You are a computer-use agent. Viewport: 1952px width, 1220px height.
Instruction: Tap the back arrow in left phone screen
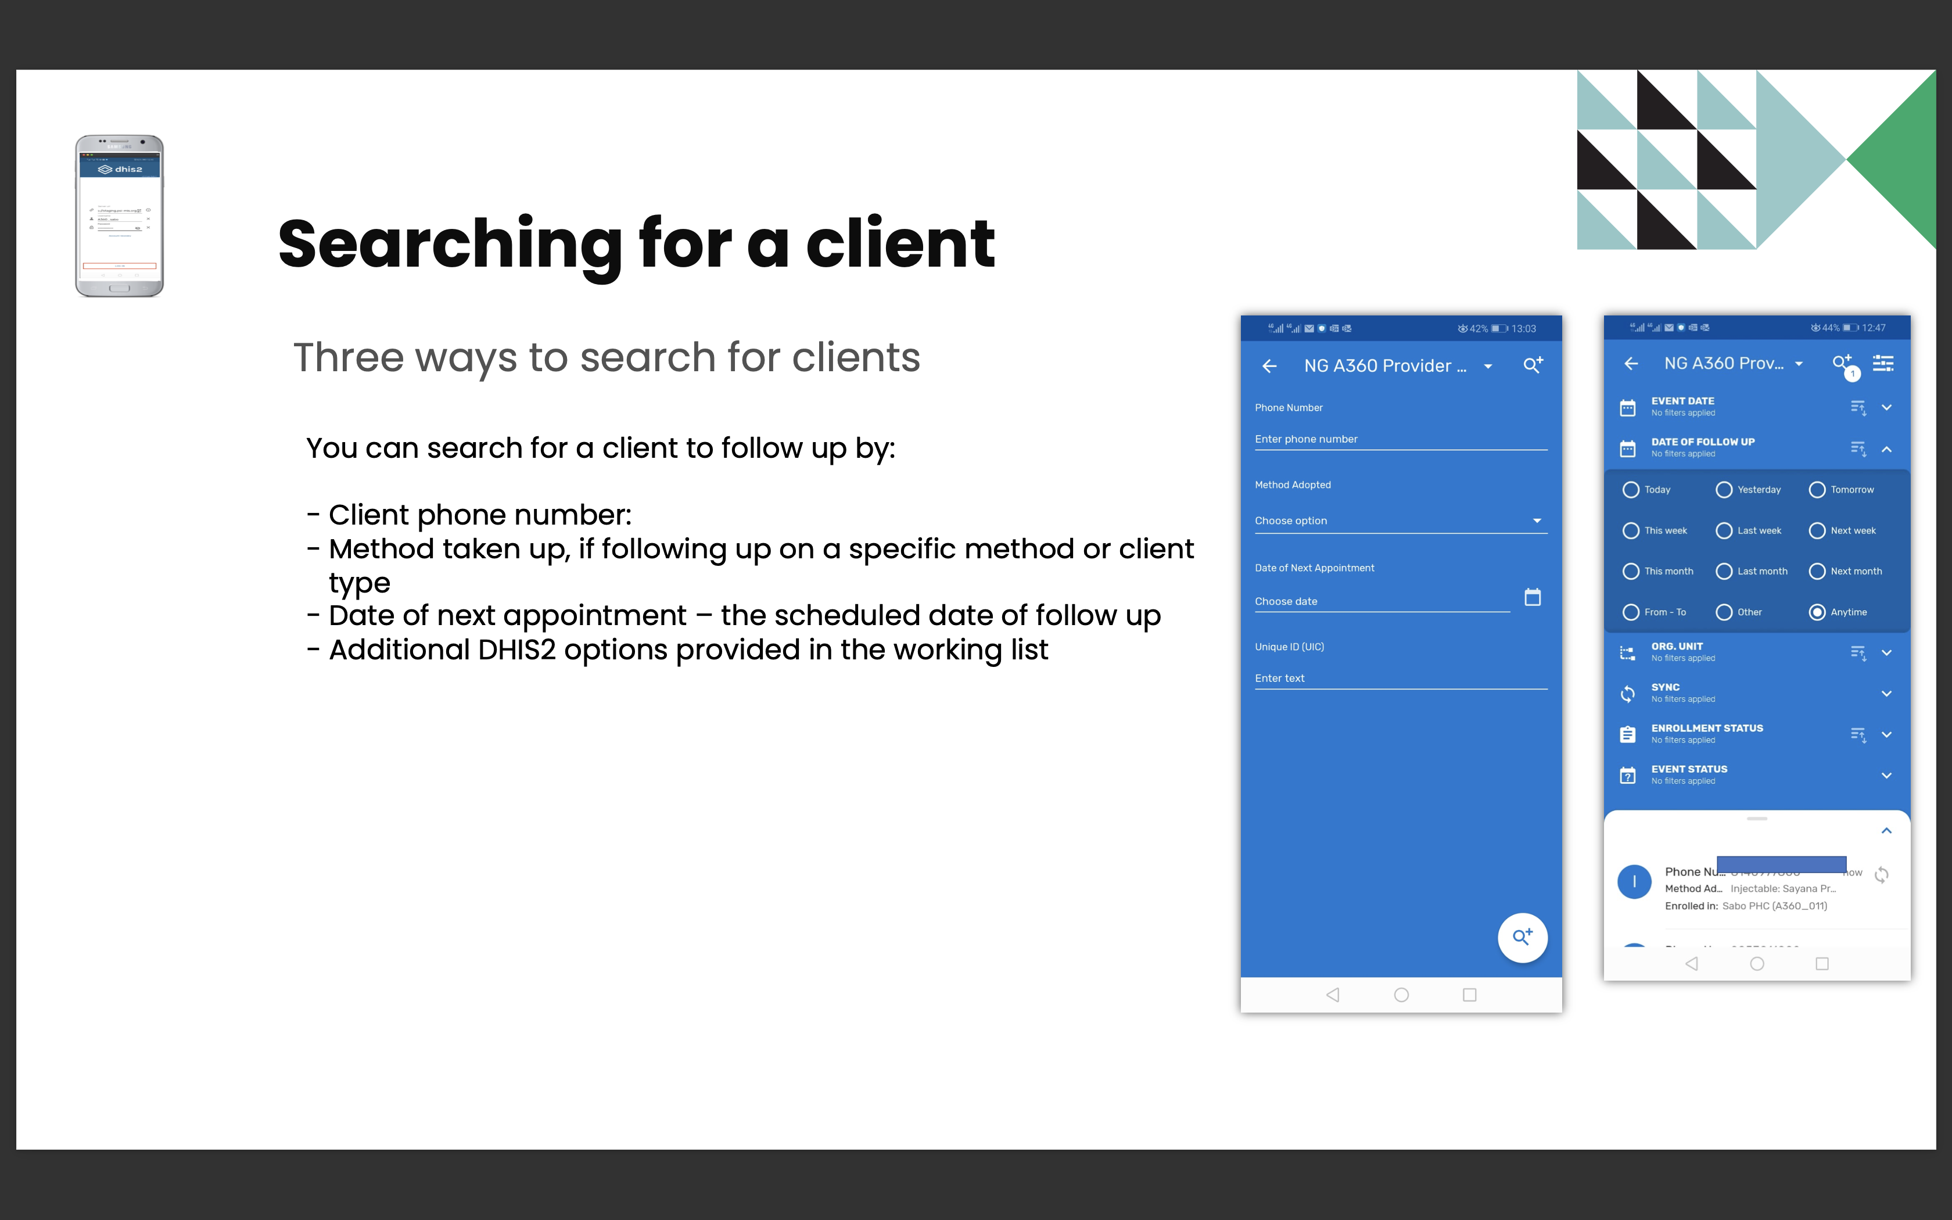click(x=1269, y=367)
